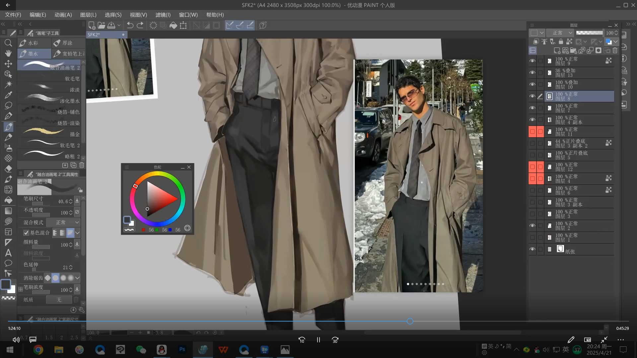Select the text tool
637x358 pixels.
8,253
